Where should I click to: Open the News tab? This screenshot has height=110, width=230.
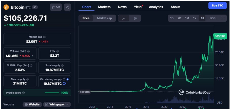coord(122,7)
